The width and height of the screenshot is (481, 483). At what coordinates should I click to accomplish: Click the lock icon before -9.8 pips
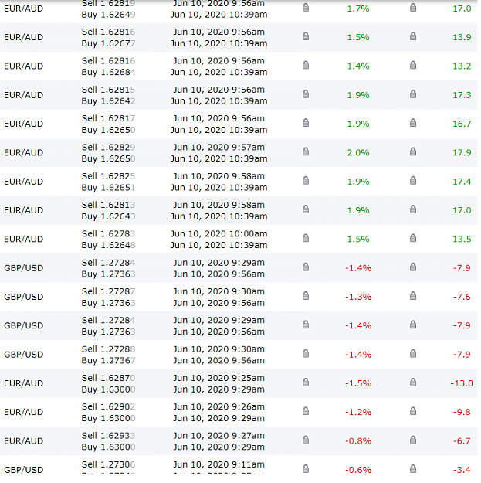[x=413, y=411]
